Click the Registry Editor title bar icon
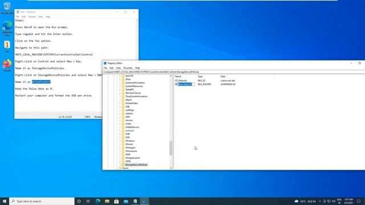Image resolution: width=365 pixels, height=205 pixels. (x=105, y=63)
